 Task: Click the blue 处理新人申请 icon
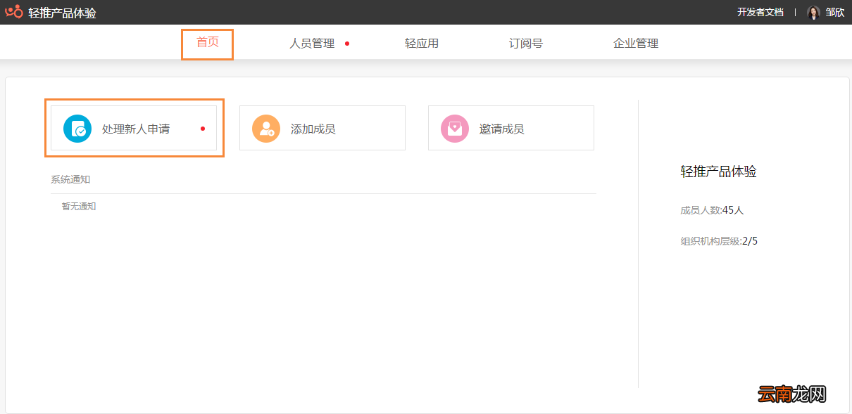(77, 129)
